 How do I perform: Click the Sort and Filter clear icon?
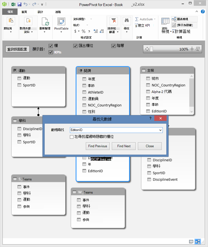pos(113,21)
